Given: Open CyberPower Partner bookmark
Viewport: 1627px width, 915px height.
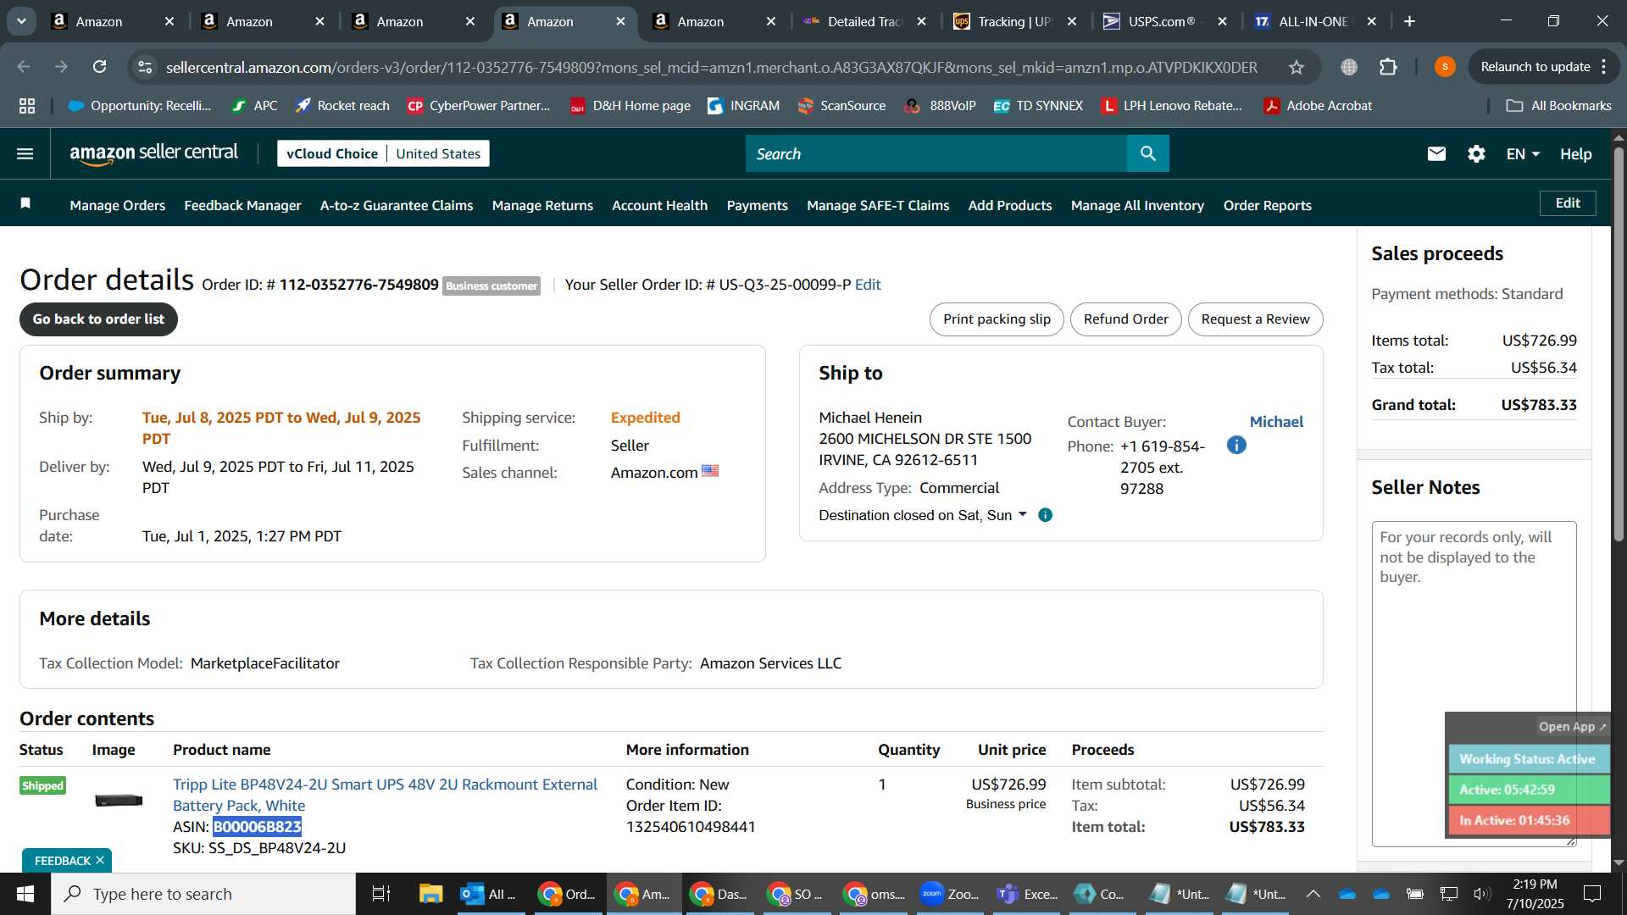Looking at the screenshot, I should (479, 106).
